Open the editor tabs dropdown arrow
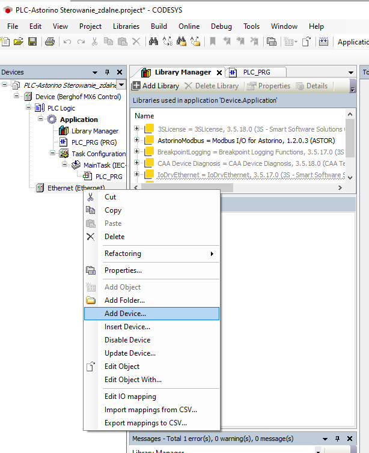Image resolution: width=369 pixels, height=453 pixels. point(351,73)
